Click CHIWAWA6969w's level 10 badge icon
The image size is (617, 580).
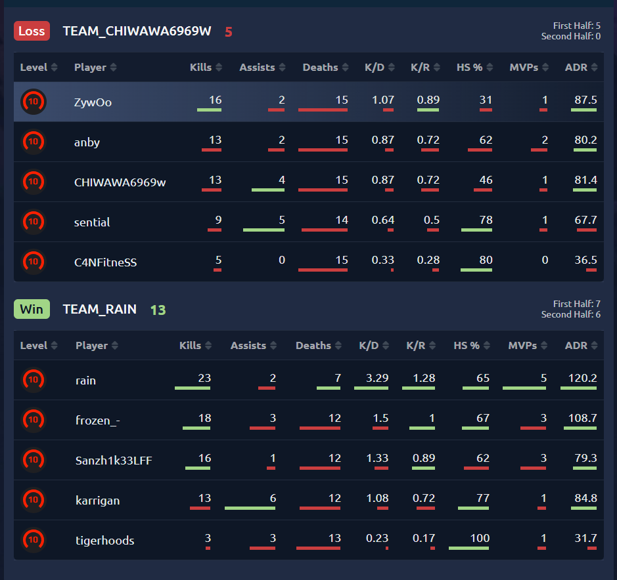(x=34, y=182)
